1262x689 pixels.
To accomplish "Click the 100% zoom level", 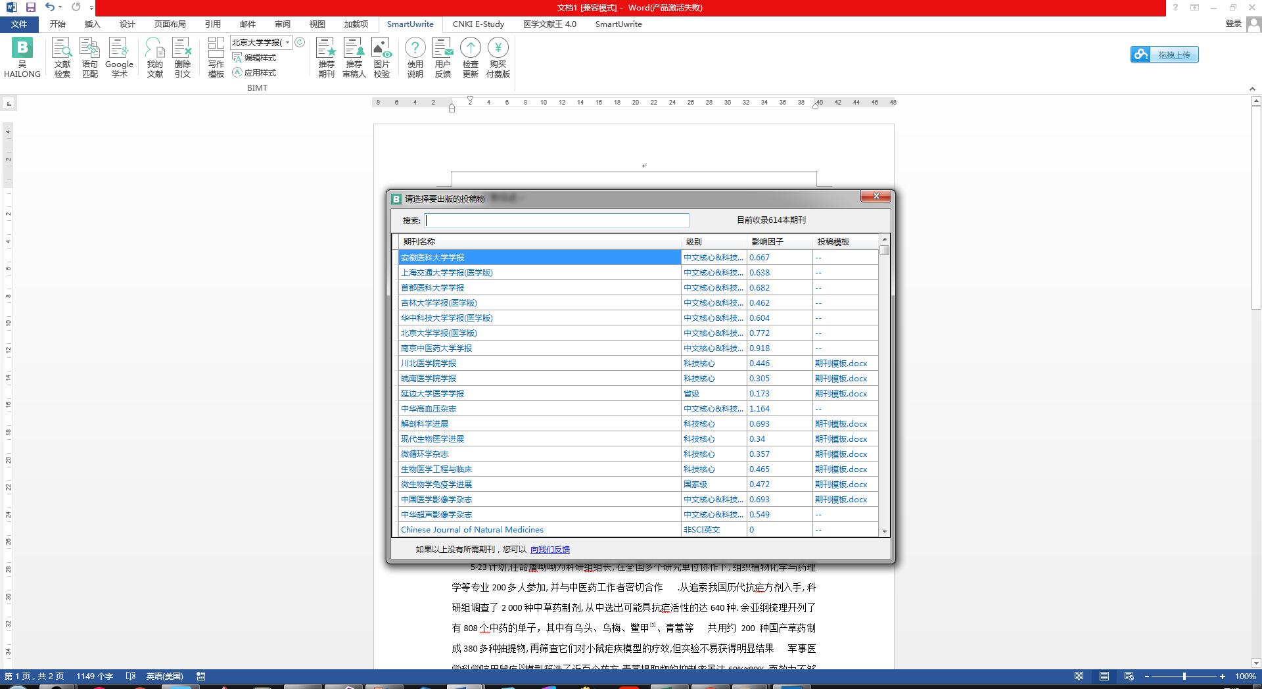I will (x=1245, y=677).
